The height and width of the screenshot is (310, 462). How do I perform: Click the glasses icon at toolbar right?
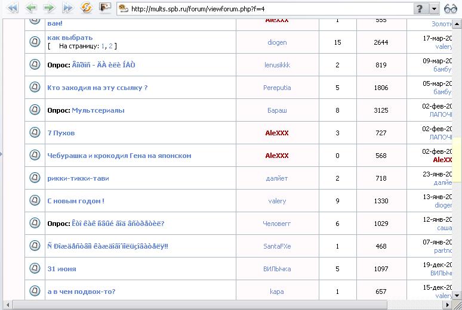450,8
